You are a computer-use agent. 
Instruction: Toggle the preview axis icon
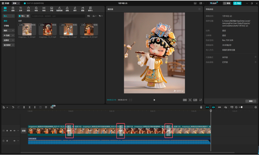click(x=225, y=107)
